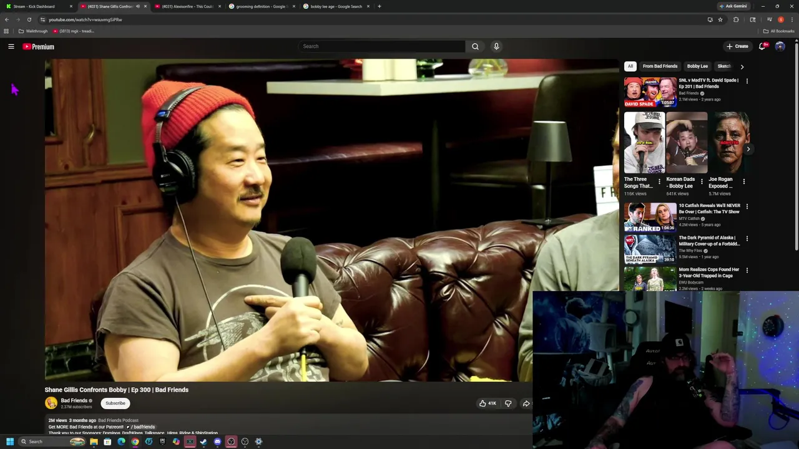The image size is (799, 449).
Task: Open the mgk bookmark
Action: click(74, 31)
